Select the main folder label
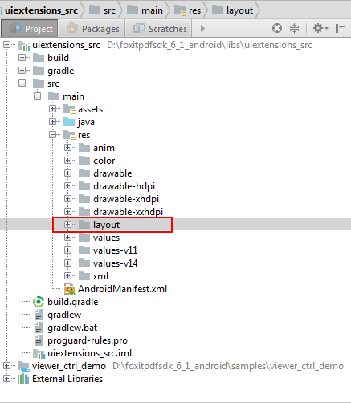The height and width of the screenshot is (403, 351). point(73,96)
